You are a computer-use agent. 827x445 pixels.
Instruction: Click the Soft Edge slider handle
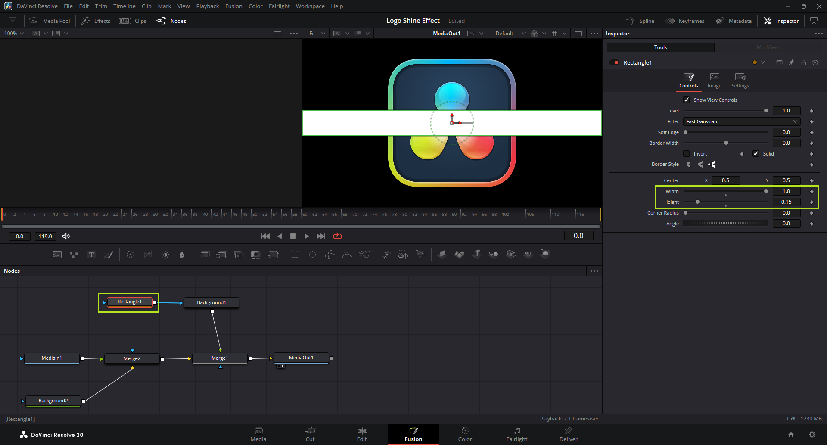coord(686,132)
